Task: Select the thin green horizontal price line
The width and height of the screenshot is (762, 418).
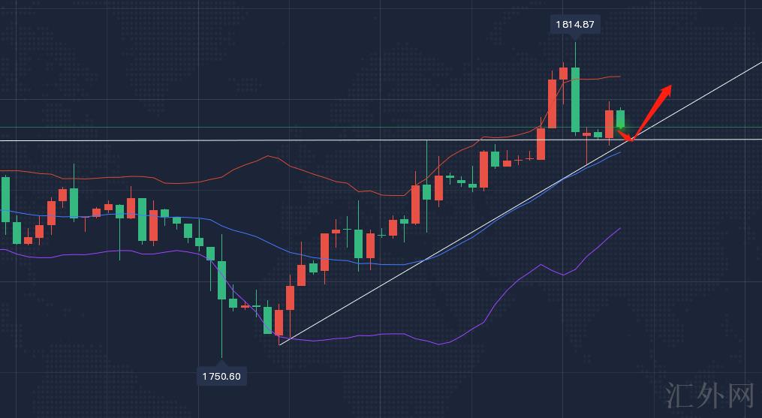Action: pos(225,127)
